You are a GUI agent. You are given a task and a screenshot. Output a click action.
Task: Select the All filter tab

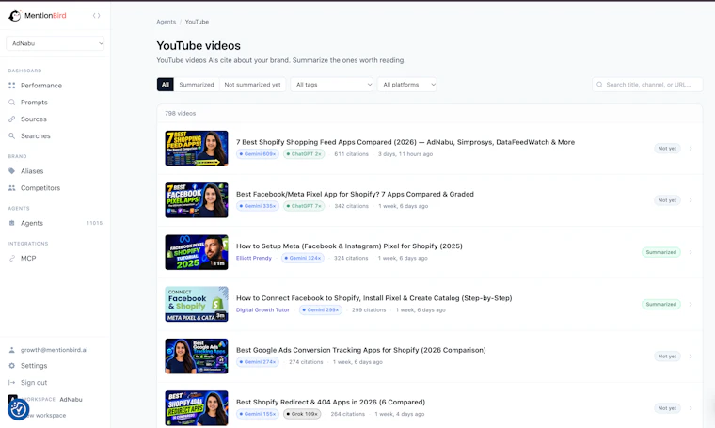tap(165, 85)
